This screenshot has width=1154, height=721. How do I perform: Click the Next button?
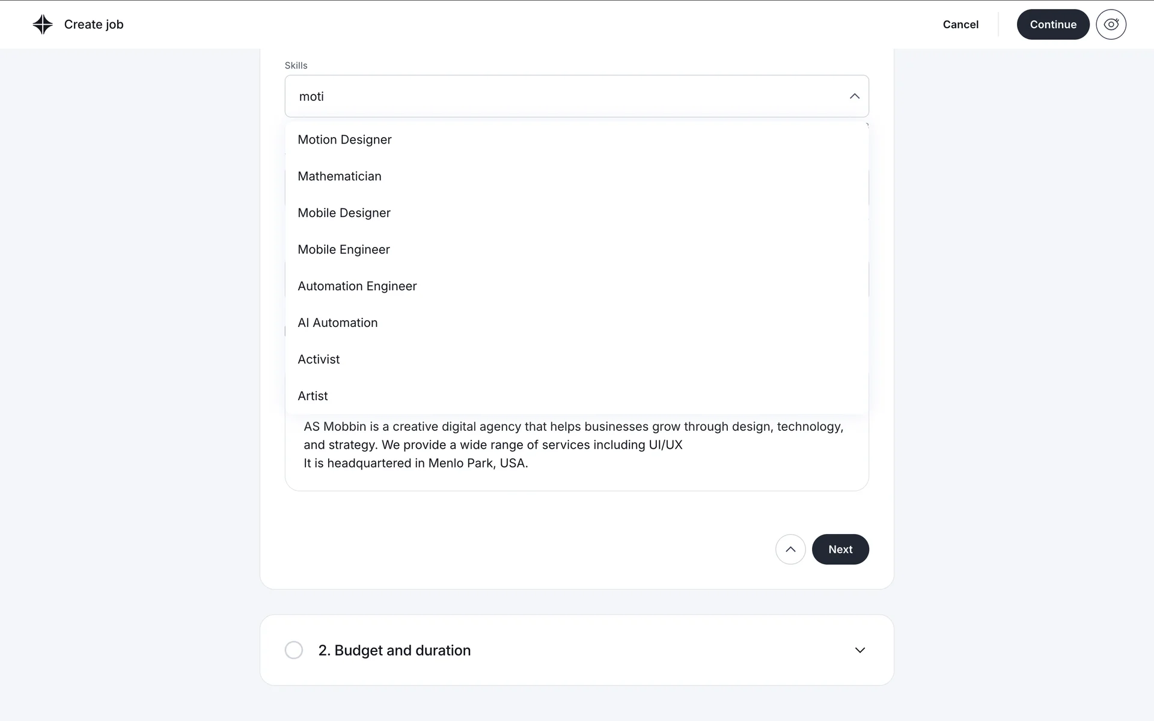(x=840, y=549)
